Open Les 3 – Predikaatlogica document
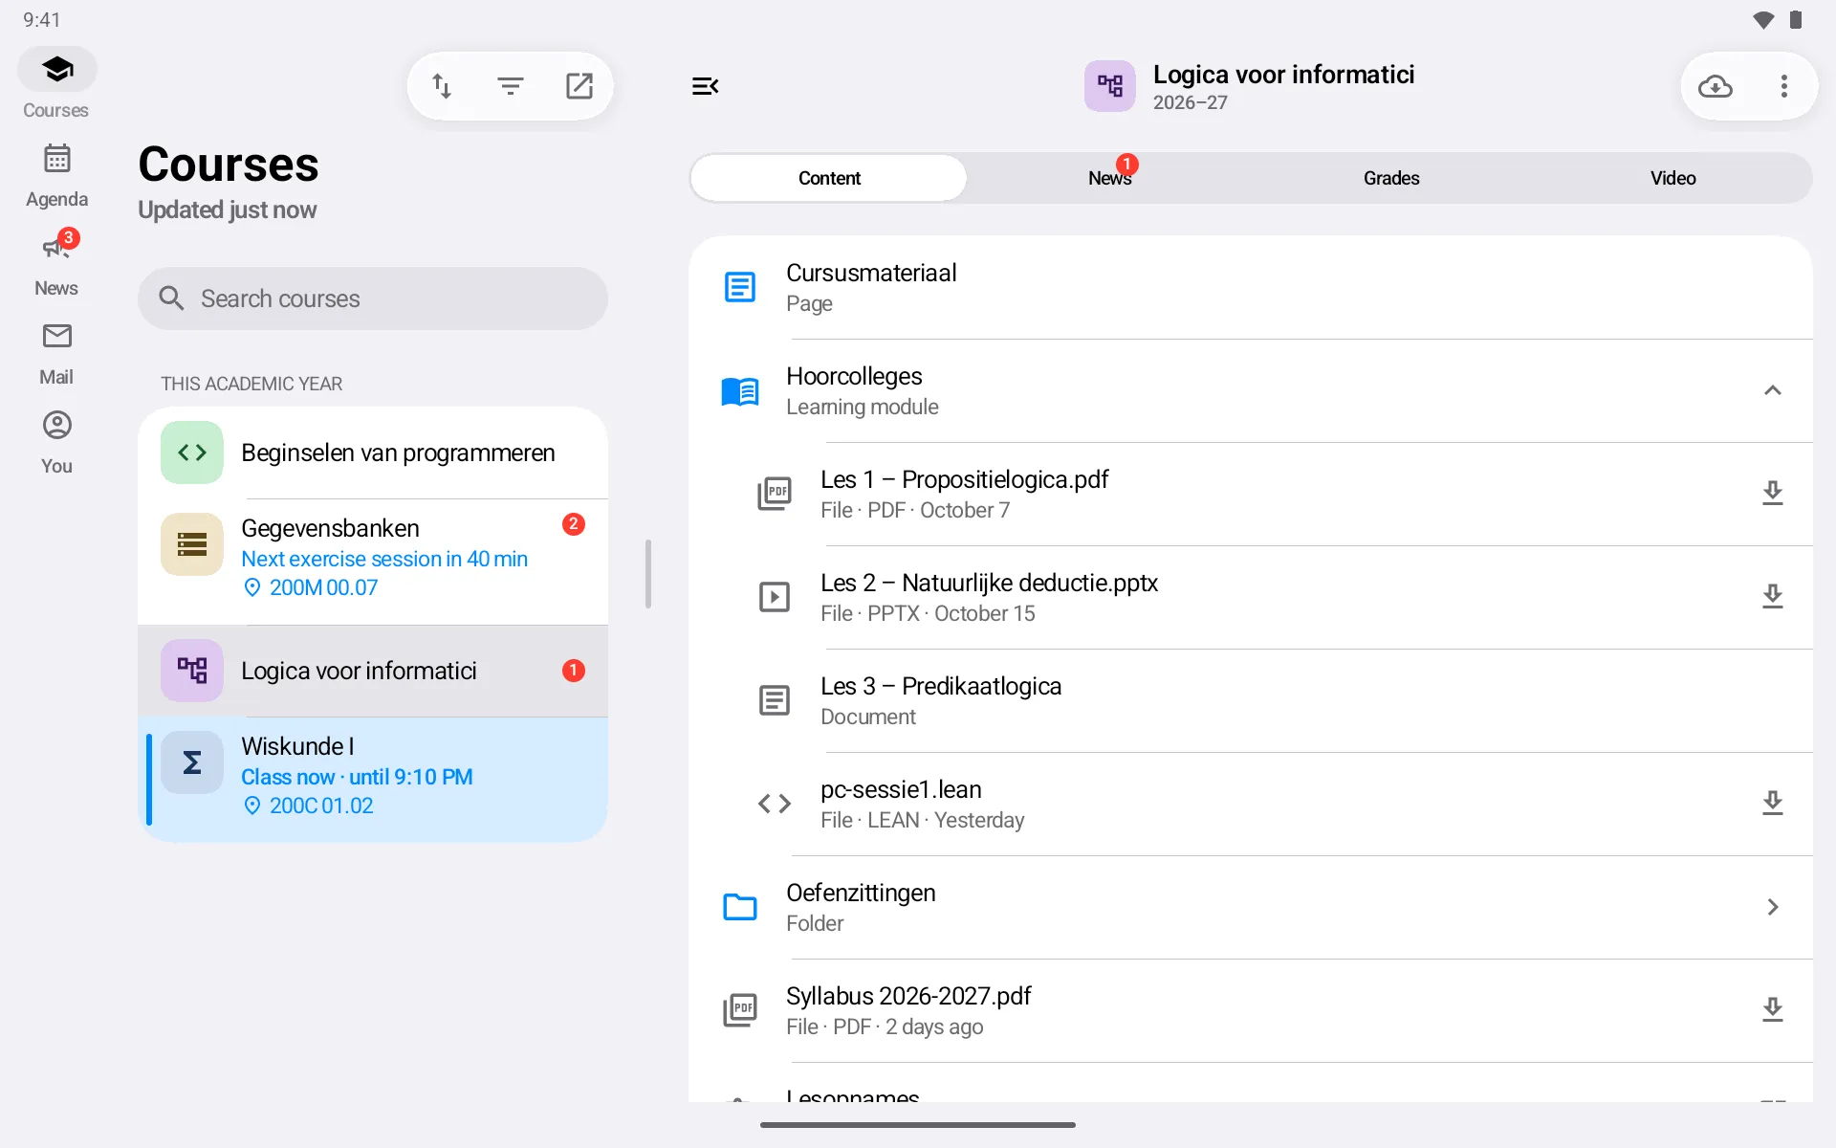This screenshot has width=1836, height=1148. click(x=1251, y=700)
